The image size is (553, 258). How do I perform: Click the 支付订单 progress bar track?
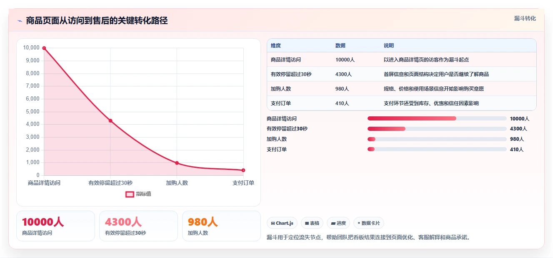pyautogui.click(x=437, y=149)
